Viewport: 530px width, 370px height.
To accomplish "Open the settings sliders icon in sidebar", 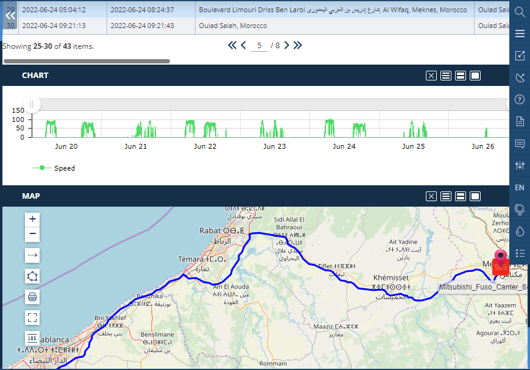I will (x=520, y=166).
